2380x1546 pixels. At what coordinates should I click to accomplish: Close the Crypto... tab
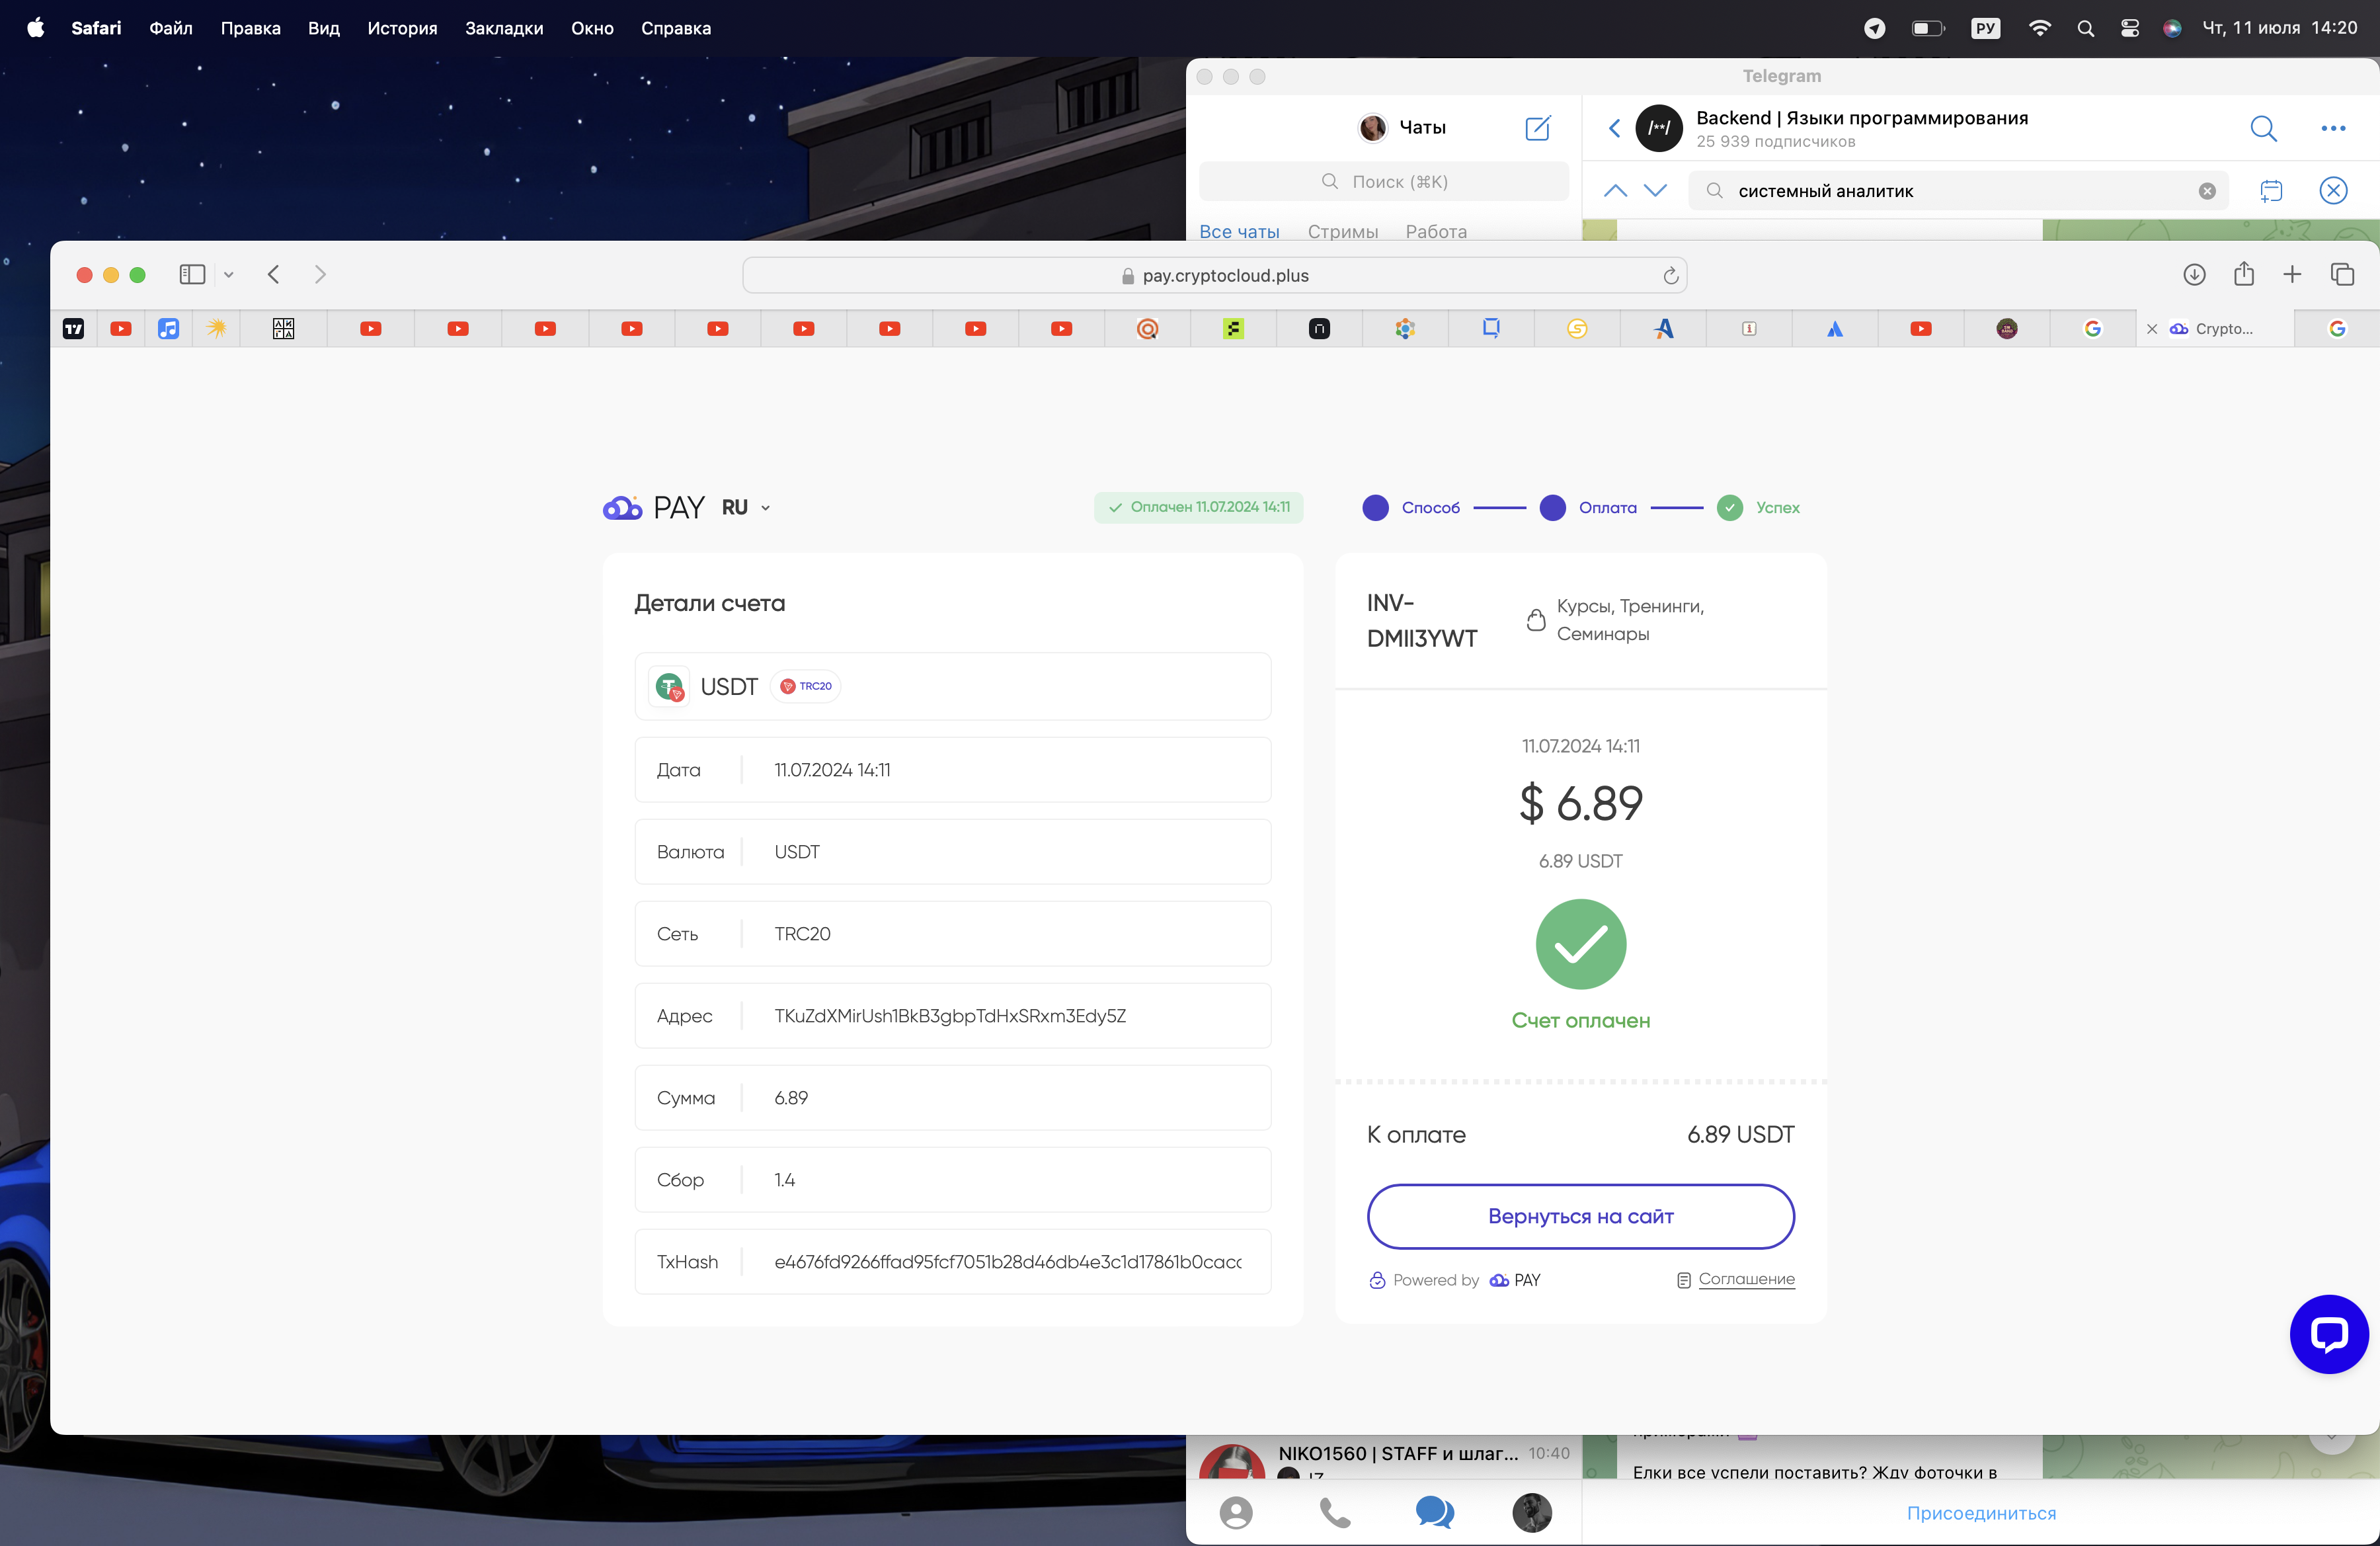tap(2152, 329)
